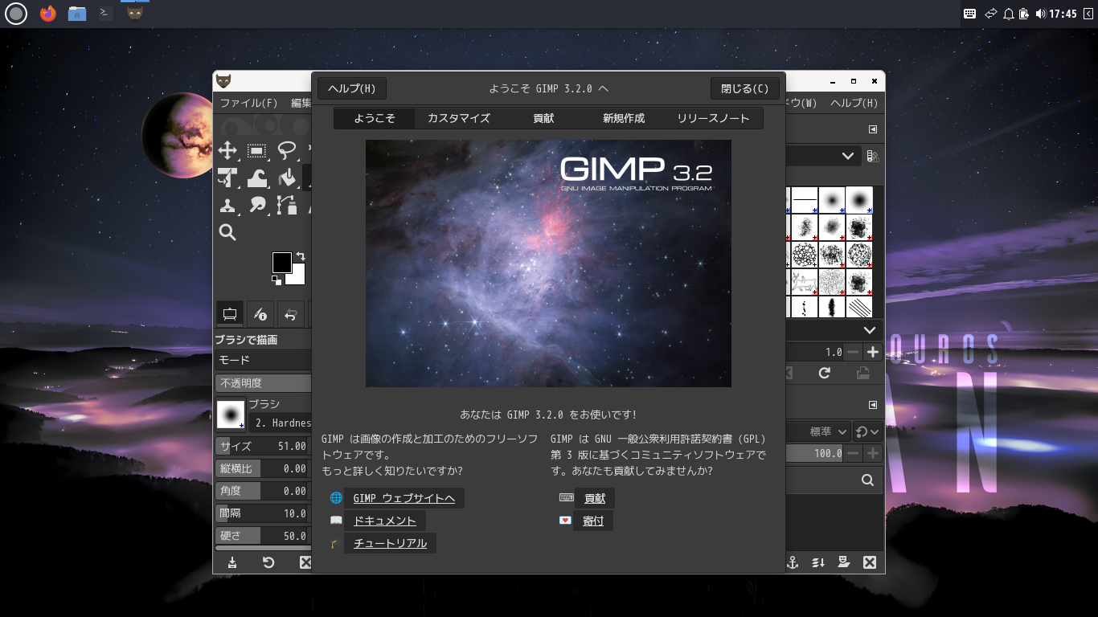Viewport: 1098px width, 617px height.
Task: Select the Warp Transform tool
Action: 257,178
